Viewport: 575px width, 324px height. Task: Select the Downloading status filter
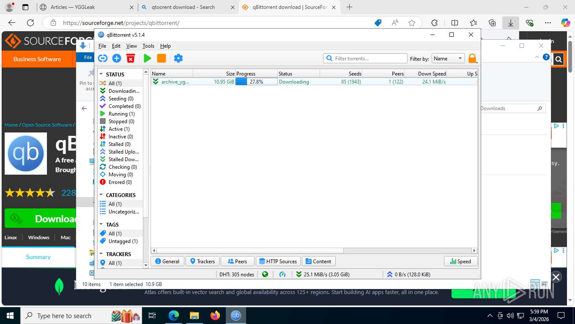point(120,91)
